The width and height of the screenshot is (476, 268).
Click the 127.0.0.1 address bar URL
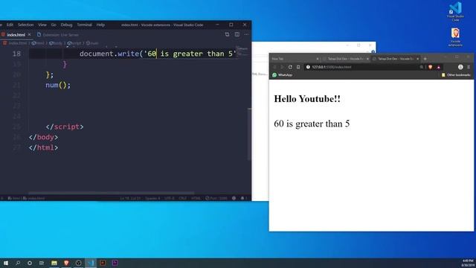[332, 67]
